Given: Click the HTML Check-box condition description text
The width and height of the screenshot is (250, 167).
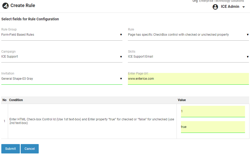Looking at the screenshot, I should point(92,121).
